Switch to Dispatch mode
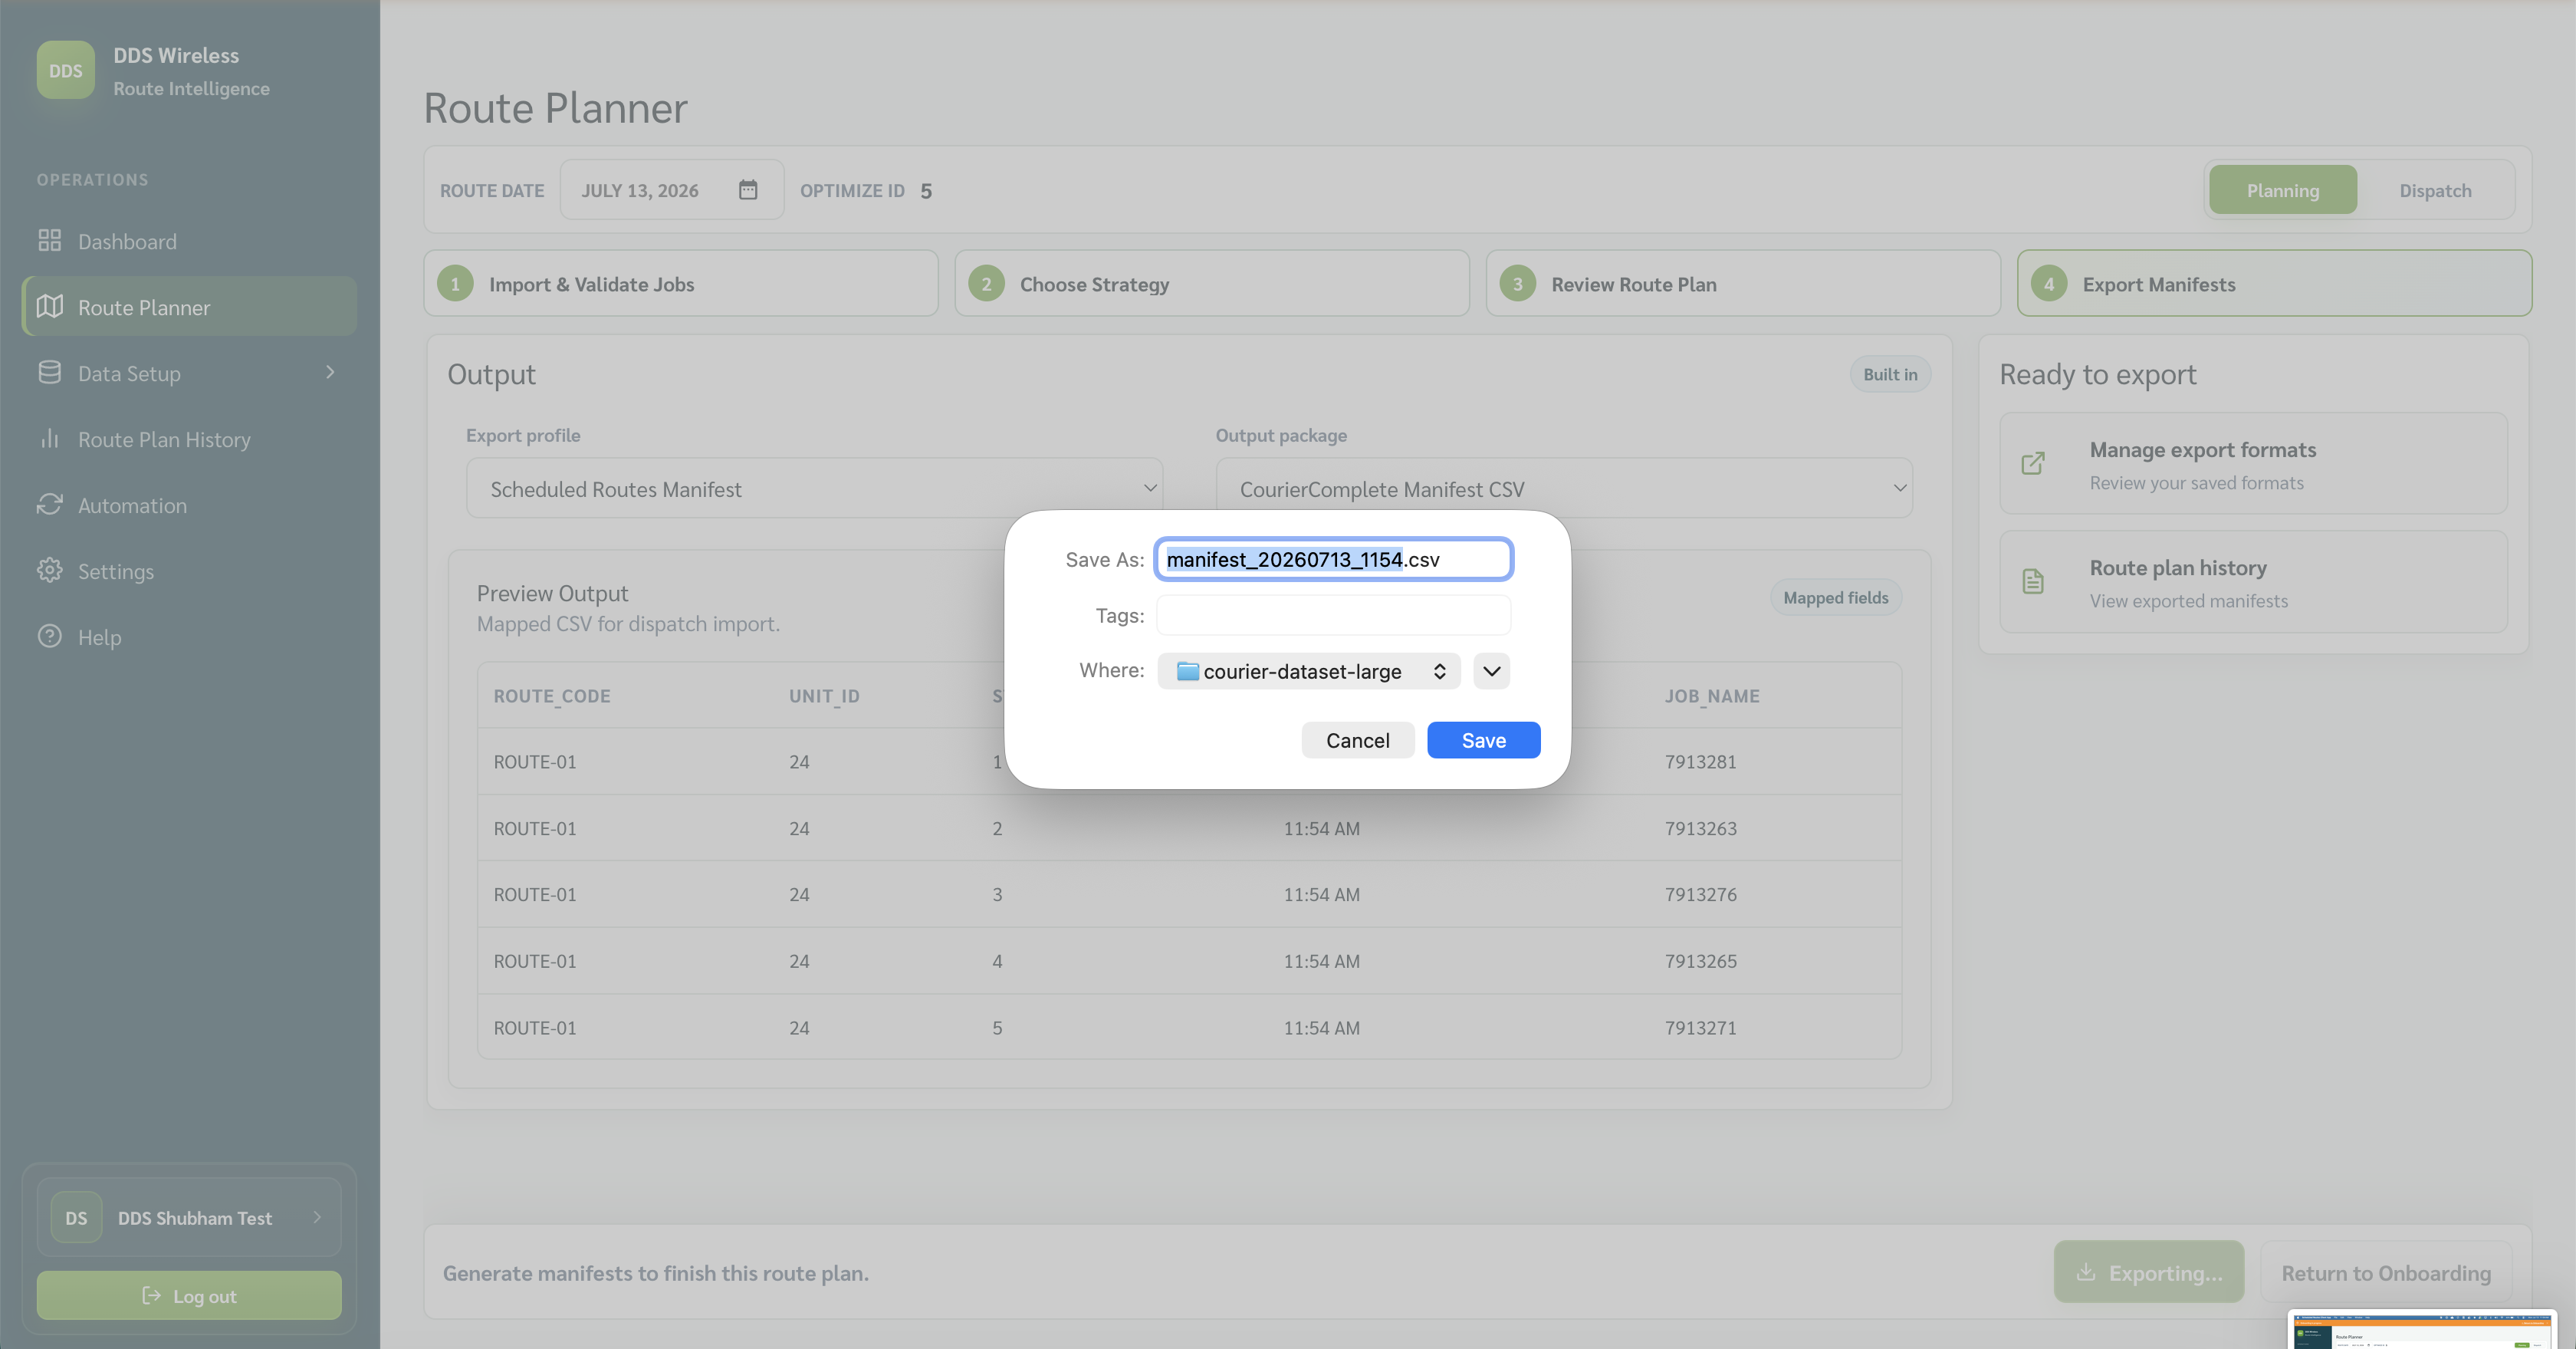 pos(2434,190)
